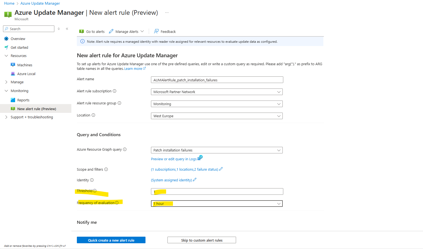Open the Learn more link

[x=135, y=69]
